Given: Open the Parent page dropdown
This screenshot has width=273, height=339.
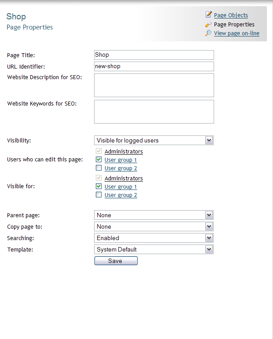Looking at the screenshot, I should click(x=154, y=215).
